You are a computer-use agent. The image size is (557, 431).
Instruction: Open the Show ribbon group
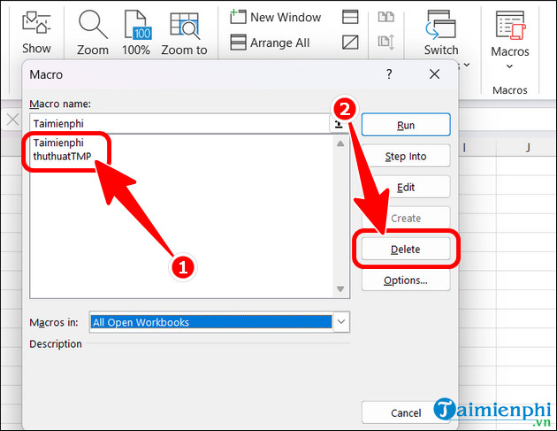coord(36,33)
